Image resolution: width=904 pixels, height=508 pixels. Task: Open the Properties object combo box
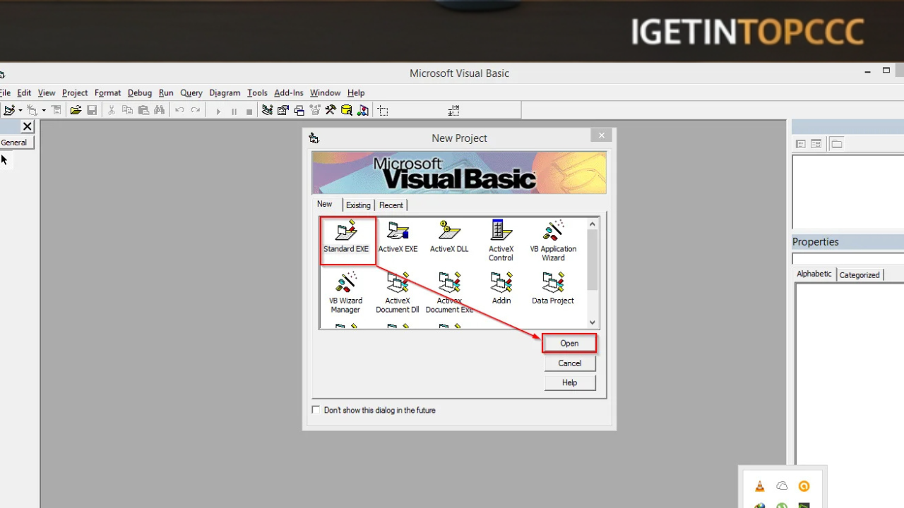pos(848,259)
